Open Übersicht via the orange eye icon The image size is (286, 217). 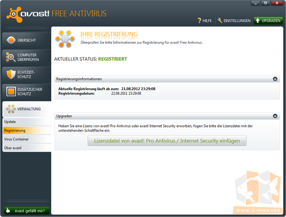[11, 40]
